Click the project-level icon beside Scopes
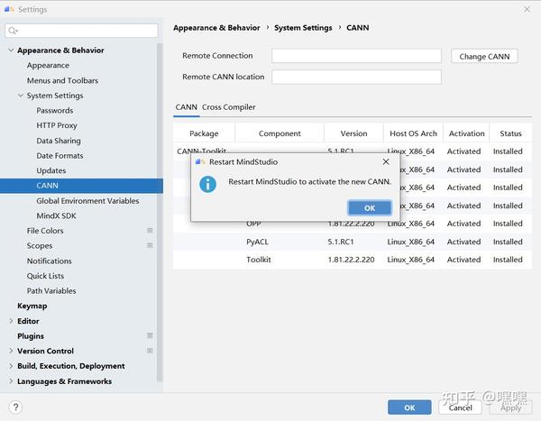Screen dimensions: 541x421 pyautogui.click(x=150, y=246)
